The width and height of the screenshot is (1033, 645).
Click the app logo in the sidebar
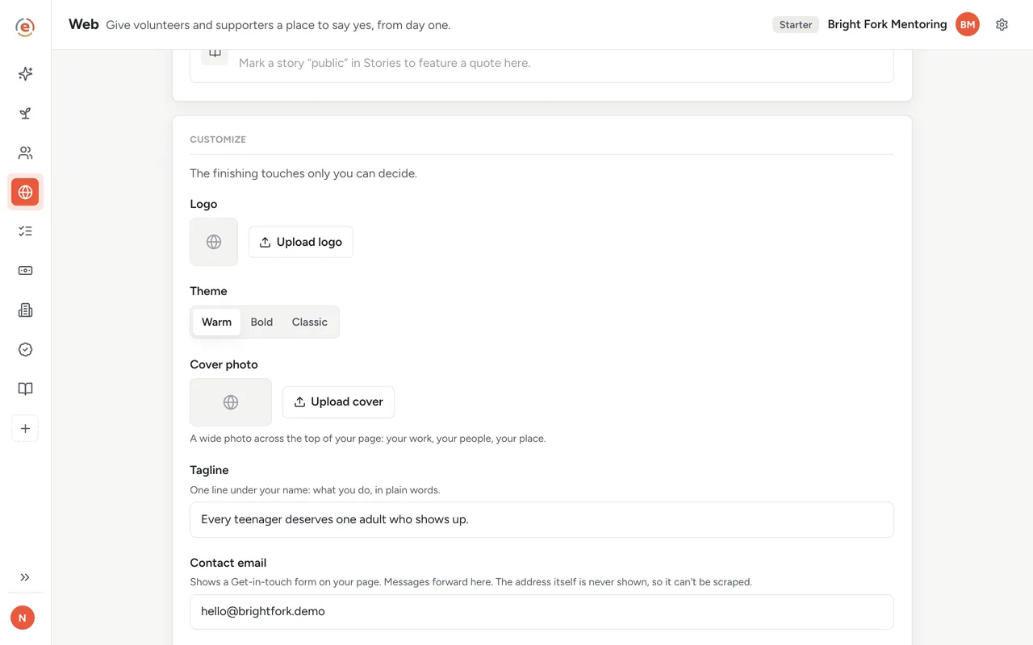point(25,27)
